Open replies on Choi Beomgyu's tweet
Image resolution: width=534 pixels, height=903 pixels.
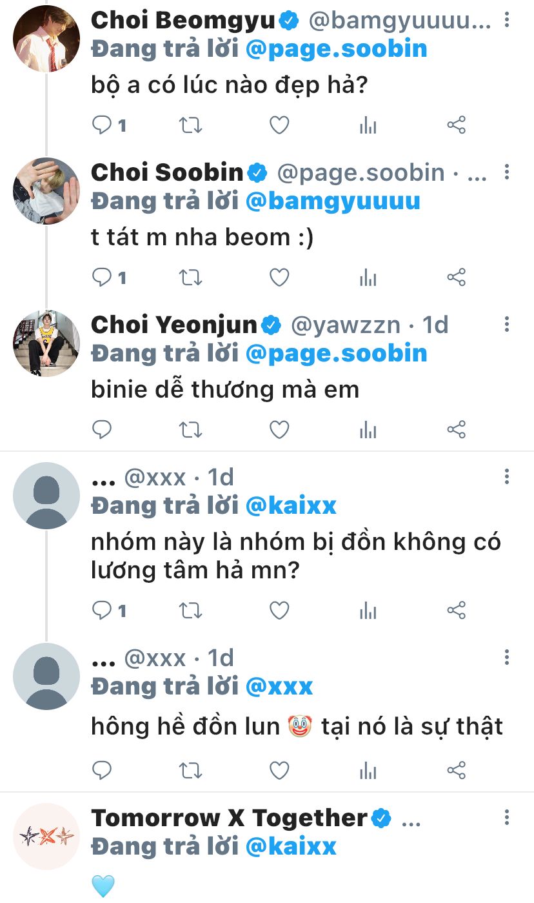103,125
